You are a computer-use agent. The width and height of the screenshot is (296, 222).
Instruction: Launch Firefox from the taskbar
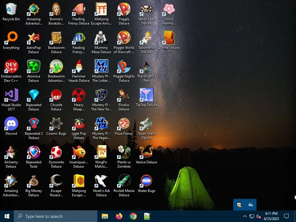pos(119,216)
